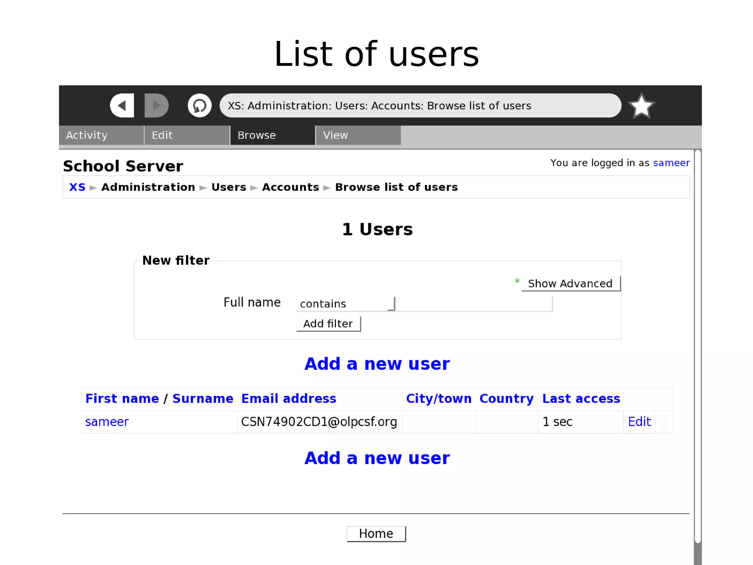Sort by Email address column
The image size is (753, 565).
(289, 398)
